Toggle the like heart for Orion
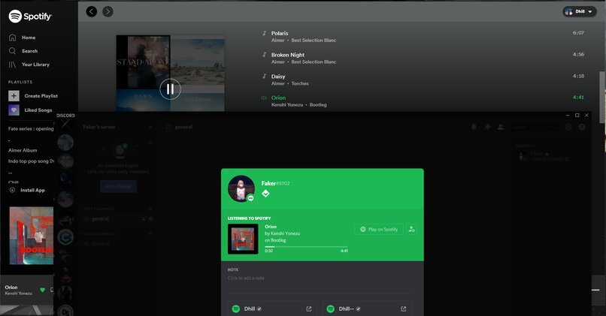Screen dimensions: 606x316 click(x=43, y=290)
